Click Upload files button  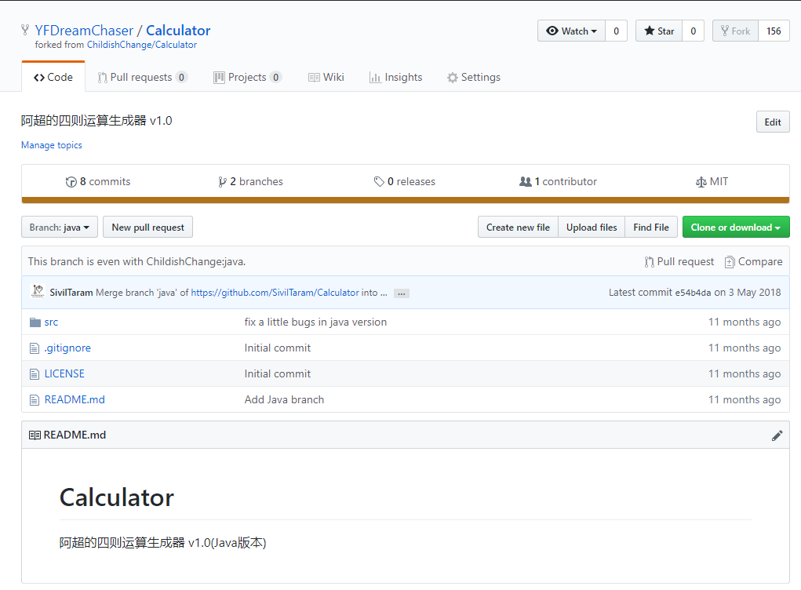592,228
